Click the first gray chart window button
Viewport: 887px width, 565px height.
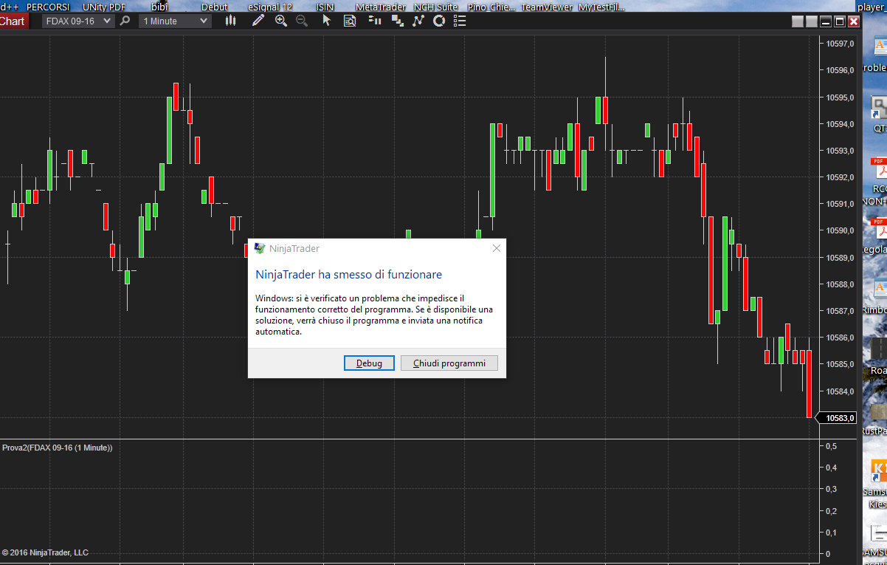[798, 21]
